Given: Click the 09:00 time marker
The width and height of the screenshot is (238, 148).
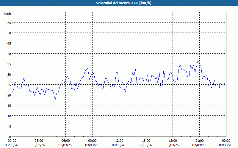Looking at the screenshot, I should click(93, 141).
